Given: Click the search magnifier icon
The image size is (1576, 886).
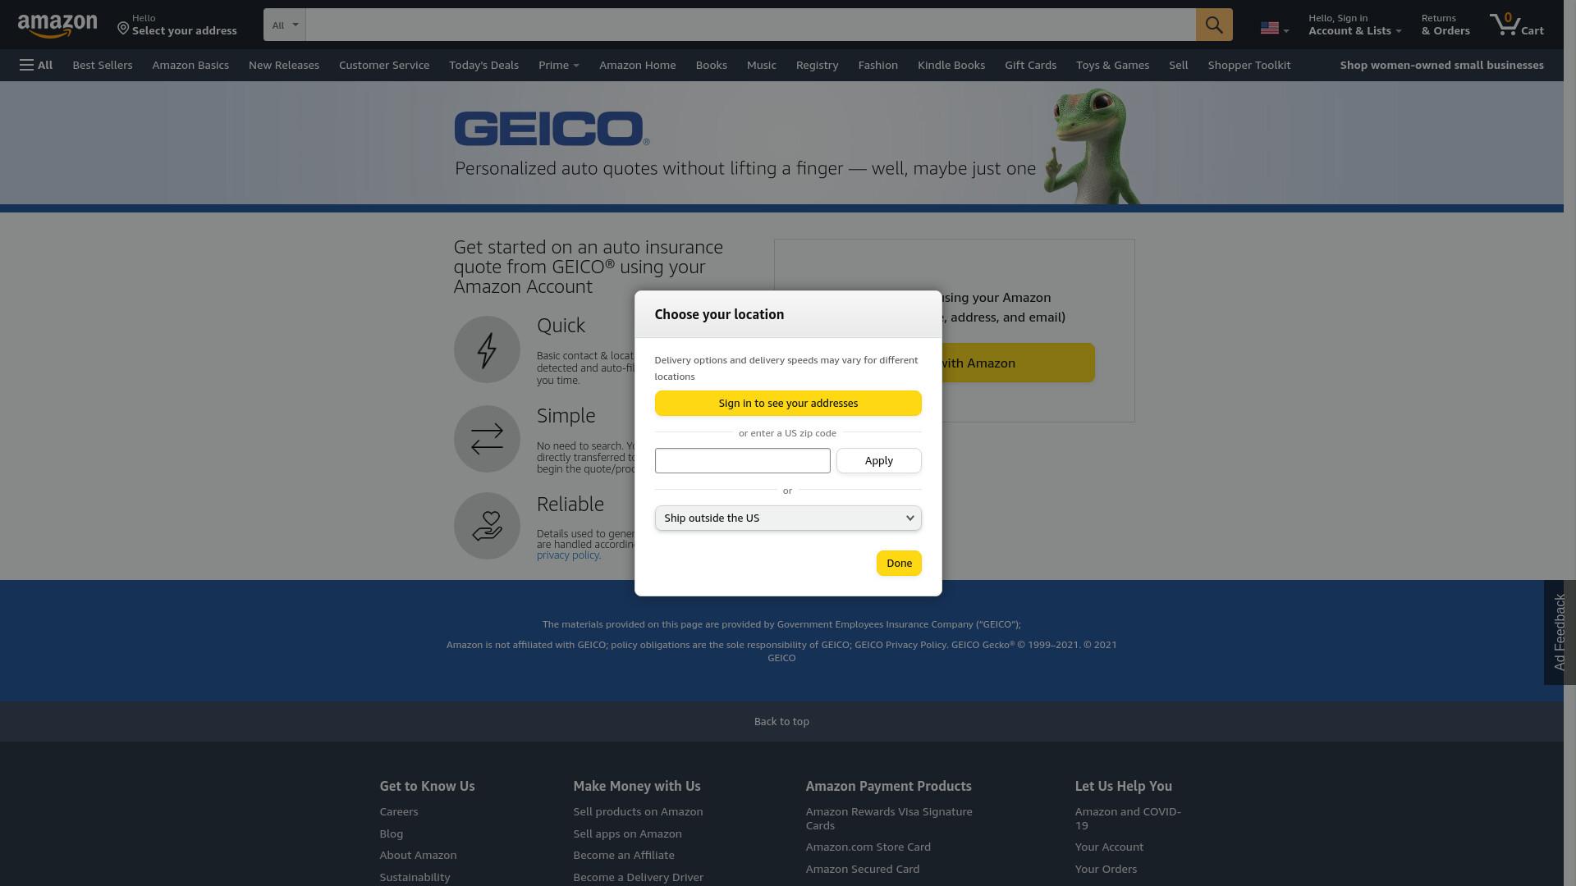Looking at the screenshot, I should point(1214,25).
